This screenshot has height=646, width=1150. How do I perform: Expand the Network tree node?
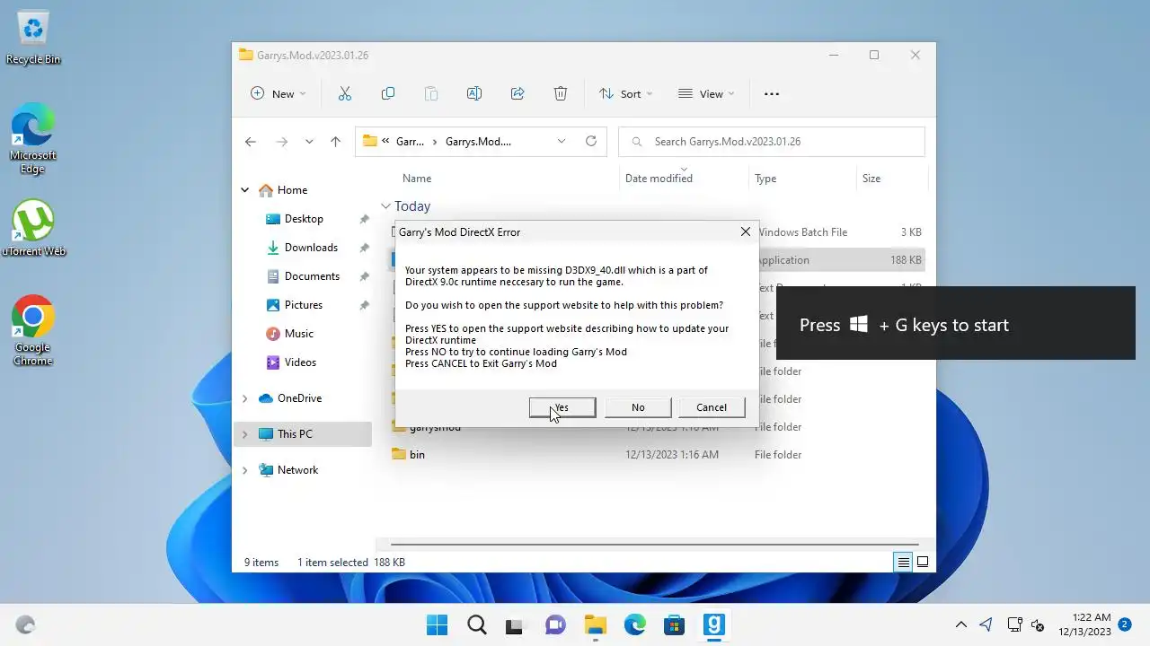click(x=244, y=470)
